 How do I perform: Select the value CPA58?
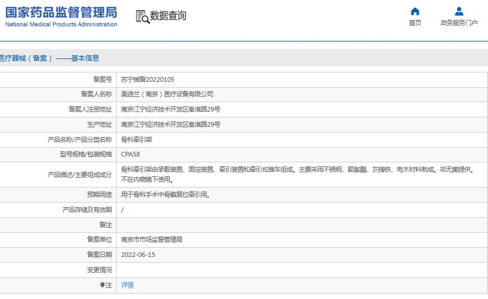coord(130,154)
